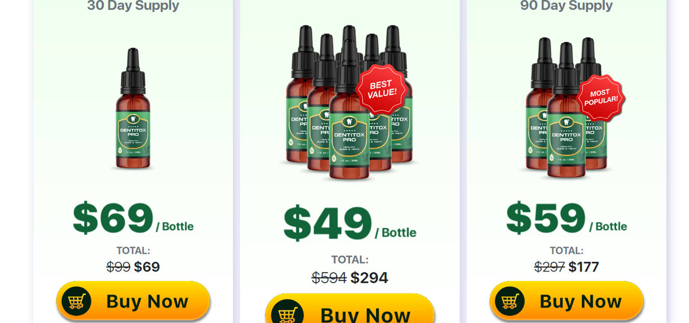
Task: Click the $49 per bottle price
Action: click(350, 223)
